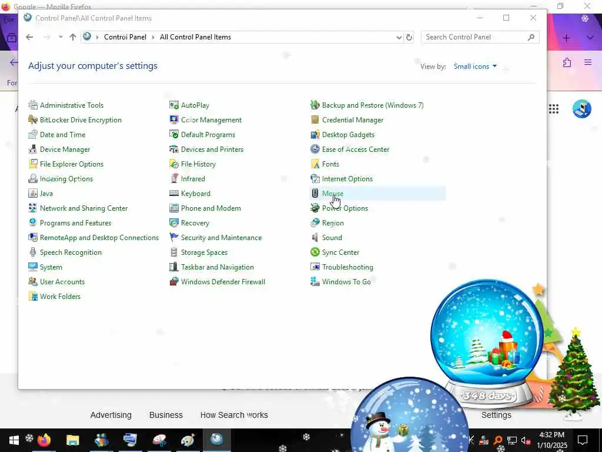602x452 pixels.
Task: Open the Indexing Options link
Action: pos(66,179)
